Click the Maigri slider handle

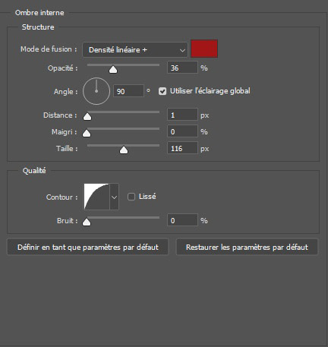87,134
